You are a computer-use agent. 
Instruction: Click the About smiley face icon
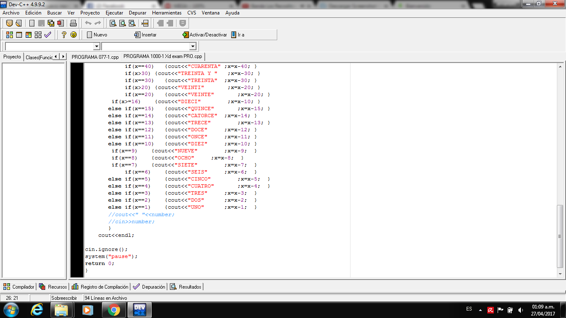[x=73, y=35]
